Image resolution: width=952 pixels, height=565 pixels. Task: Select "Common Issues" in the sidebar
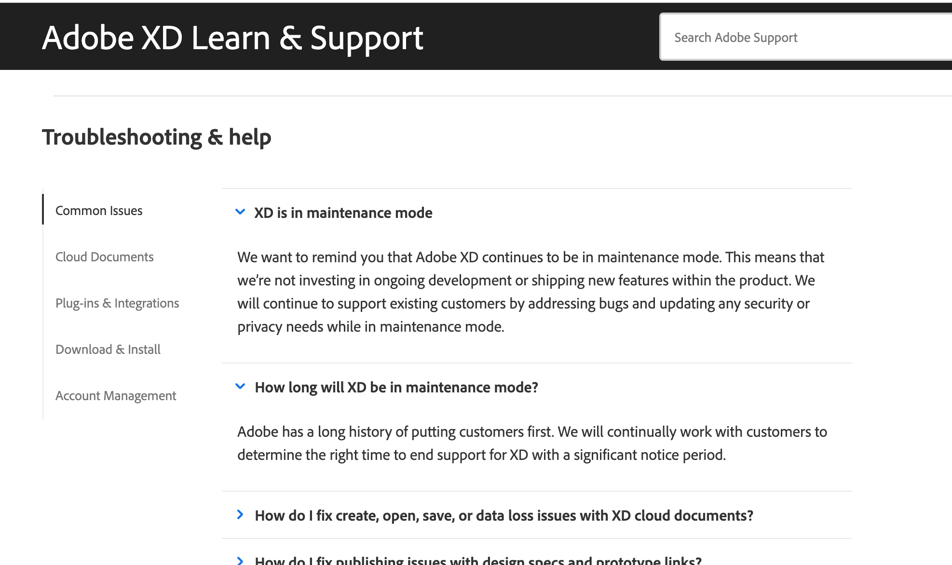pos(99,210)
